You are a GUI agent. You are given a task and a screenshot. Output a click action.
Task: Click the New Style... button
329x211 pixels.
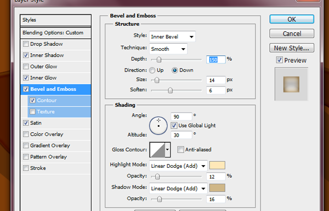(x=292, y=48)
